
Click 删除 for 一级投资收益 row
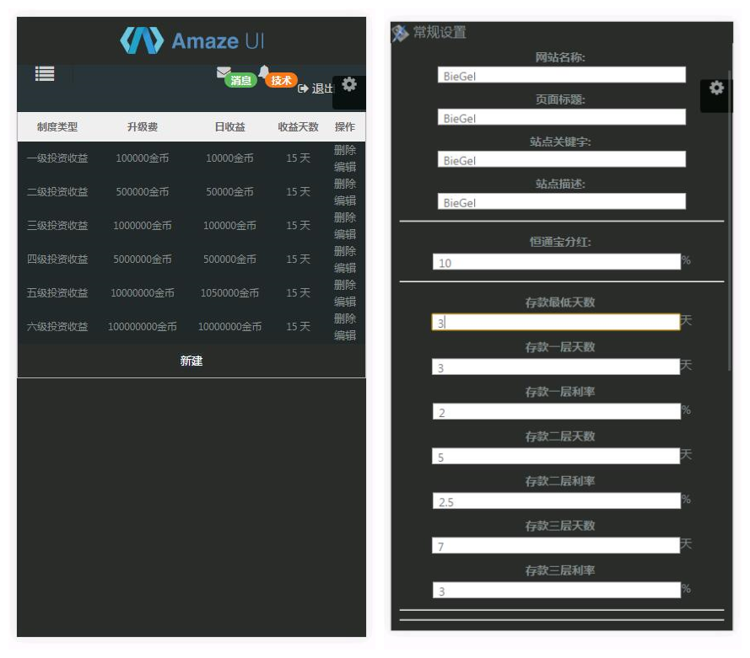(347, 150)
